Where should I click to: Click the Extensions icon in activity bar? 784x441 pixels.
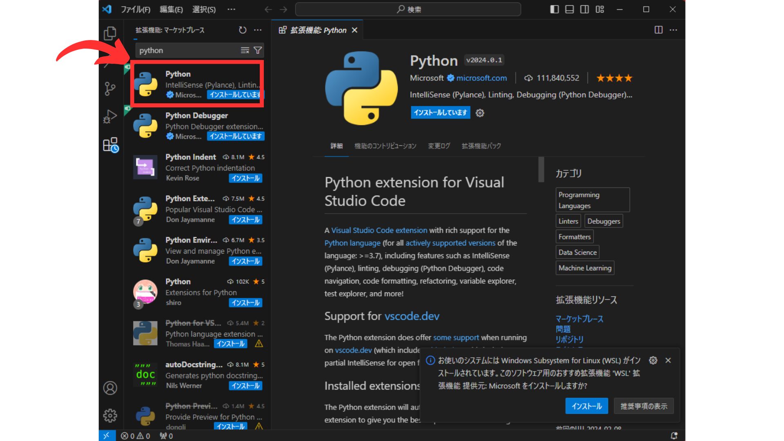pyautogui.click(x=110, y=145)
